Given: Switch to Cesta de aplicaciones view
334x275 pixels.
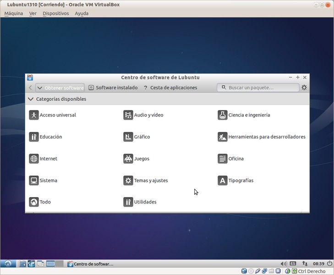Looking at the screenshot, I should point(170,88).
